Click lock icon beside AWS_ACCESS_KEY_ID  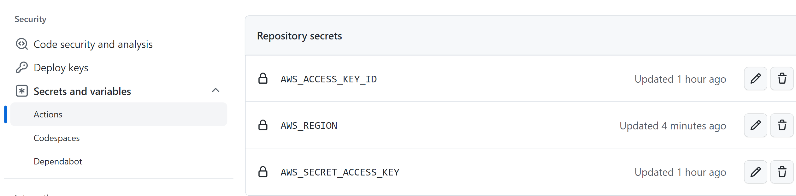coord(263,79)
